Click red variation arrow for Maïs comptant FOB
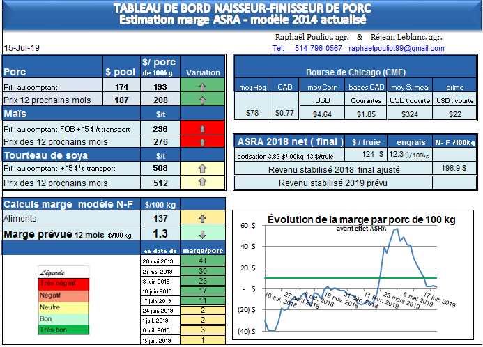 tap(202, 129)
